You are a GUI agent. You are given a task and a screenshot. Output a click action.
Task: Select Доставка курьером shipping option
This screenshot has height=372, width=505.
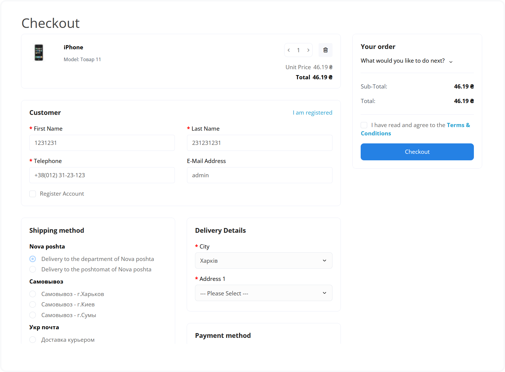pos(33,340)
